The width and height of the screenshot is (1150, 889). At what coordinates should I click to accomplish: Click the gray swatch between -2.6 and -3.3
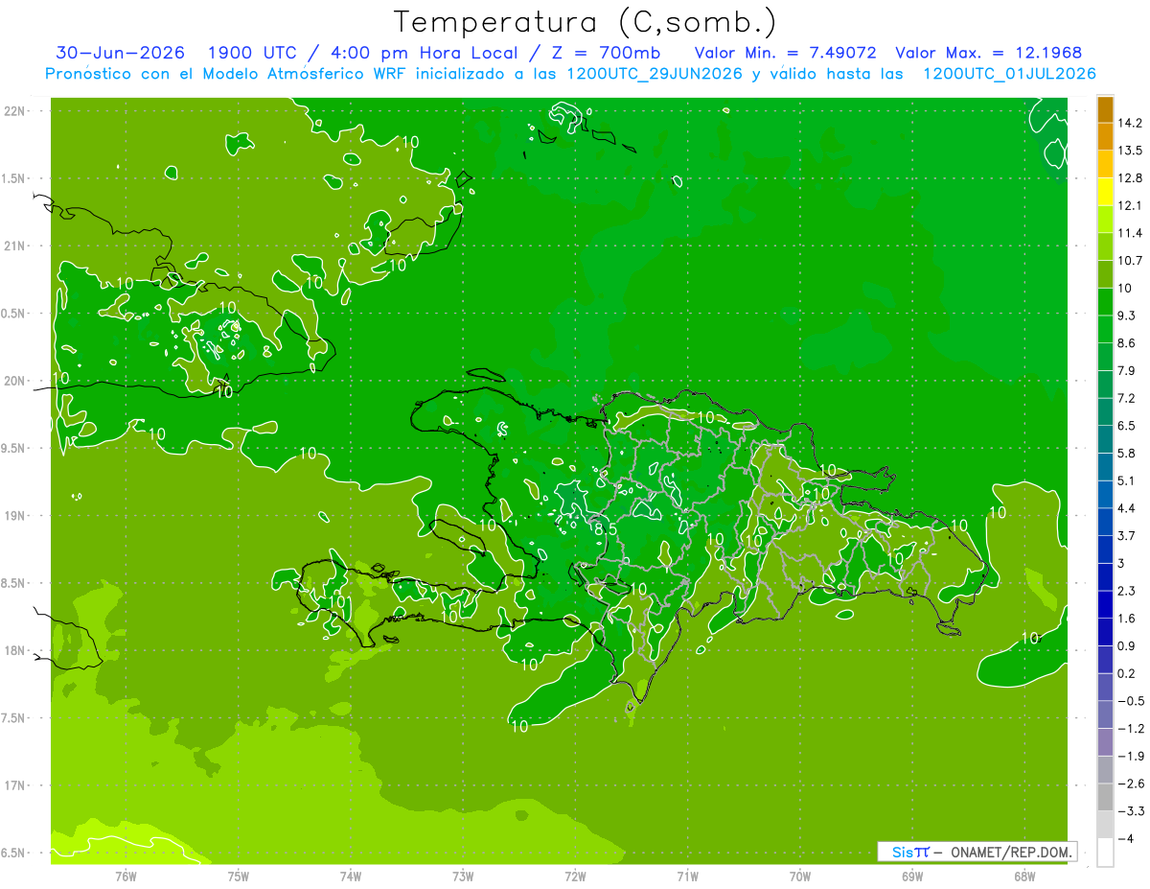(1105, 797)
